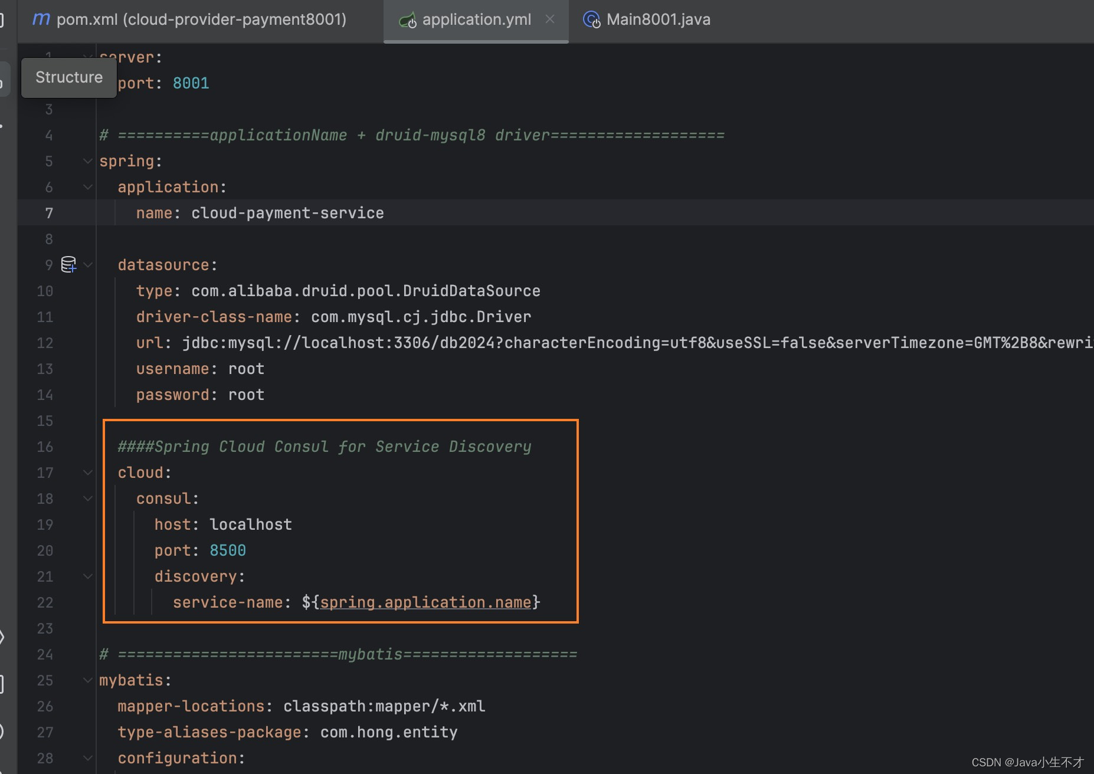
Task: Click line number 7 in gutter
Action: (x=49, y=213)
